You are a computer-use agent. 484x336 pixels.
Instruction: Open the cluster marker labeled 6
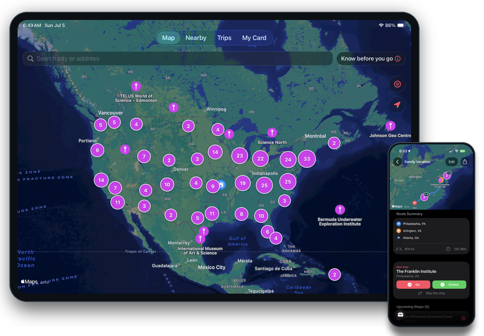[x=267, y=232]
